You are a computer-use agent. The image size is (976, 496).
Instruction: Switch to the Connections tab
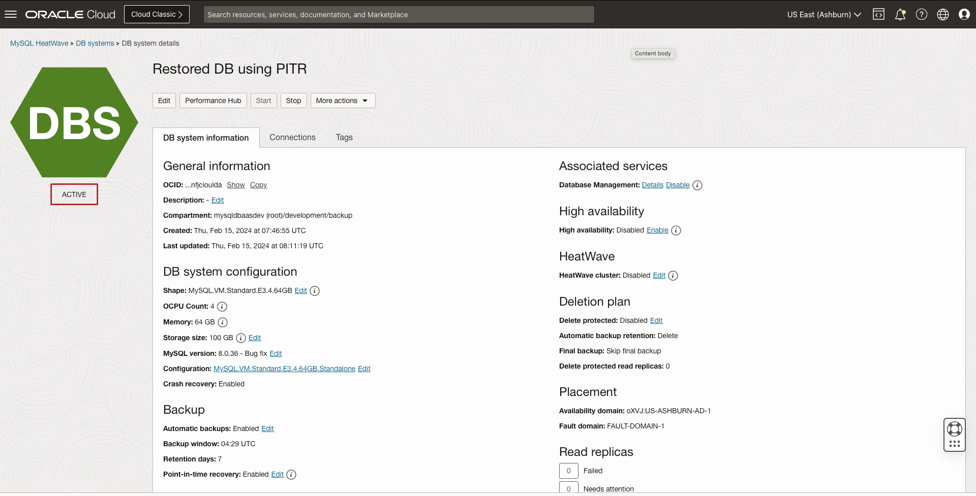(292, 138)
